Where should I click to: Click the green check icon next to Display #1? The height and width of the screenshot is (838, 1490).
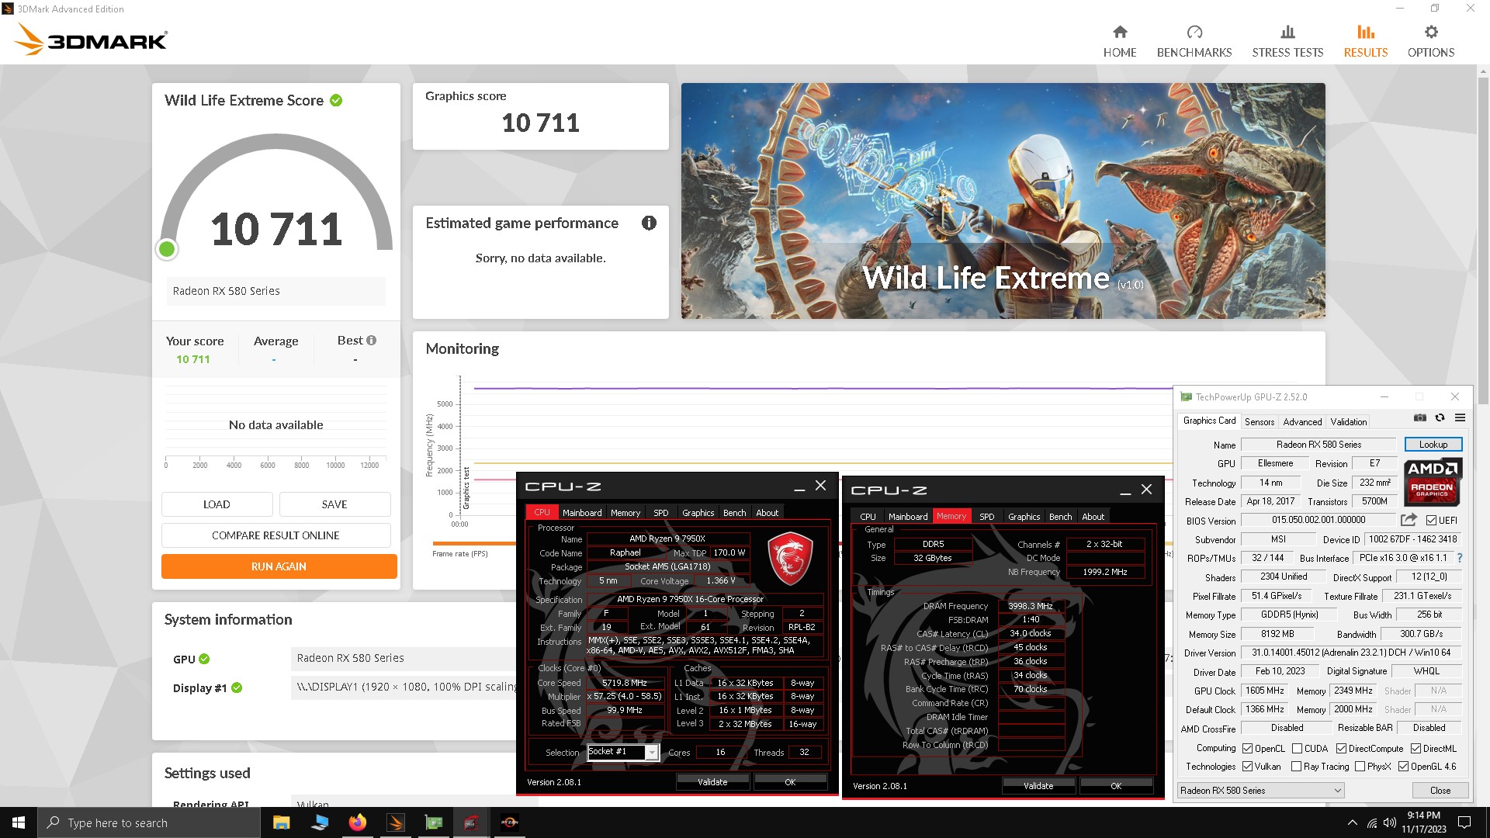tap(237, 688)
